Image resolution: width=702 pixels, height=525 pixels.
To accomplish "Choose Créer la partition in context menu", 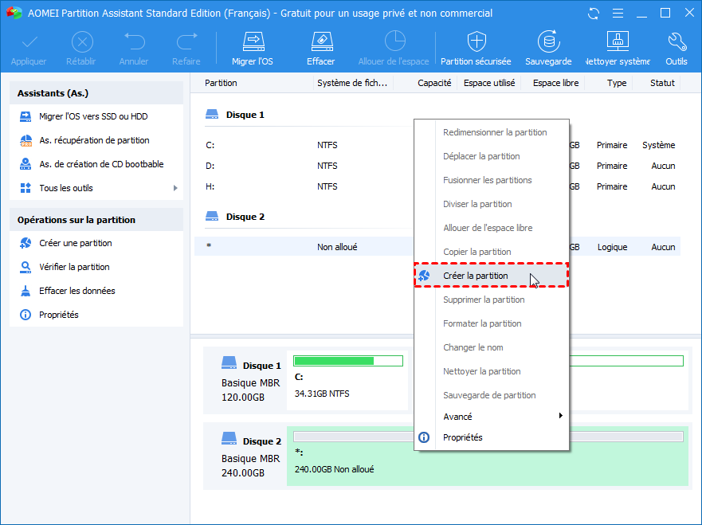I will 492,276.
